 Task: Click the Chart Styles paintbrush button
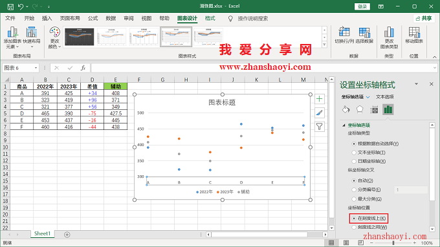coord(320,113)
